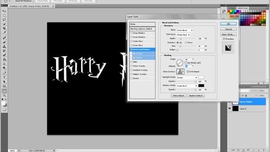The image size is (270, 152).
Task: Enable the Outer Glow checkbox
Action: pos(132,41)
